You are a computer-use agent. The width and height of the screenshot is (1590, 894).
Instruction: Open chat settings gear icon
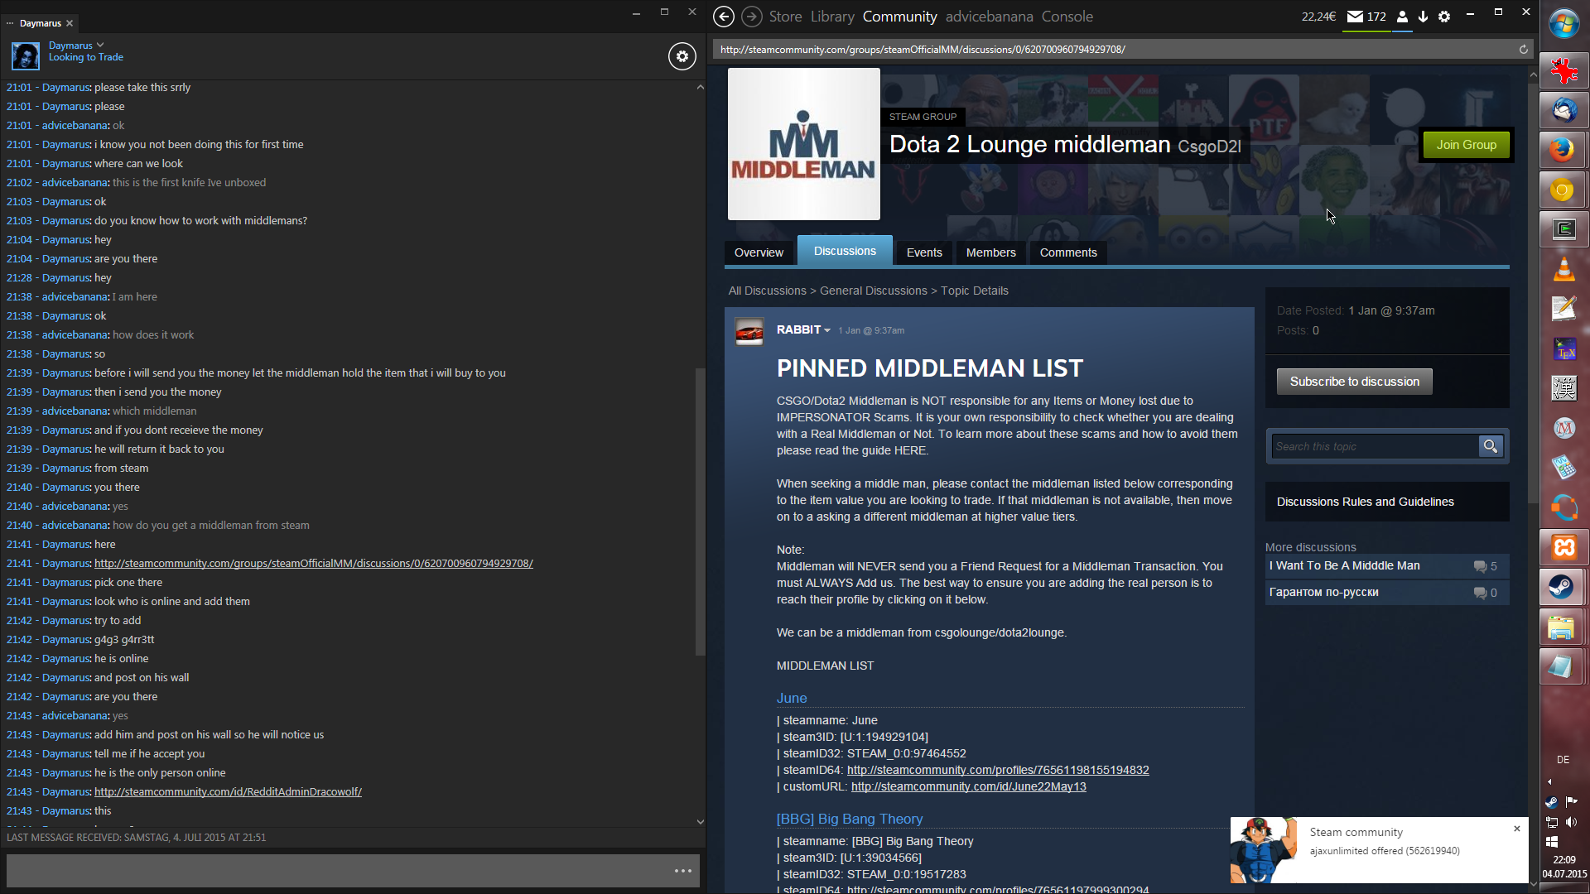[682, 56]
